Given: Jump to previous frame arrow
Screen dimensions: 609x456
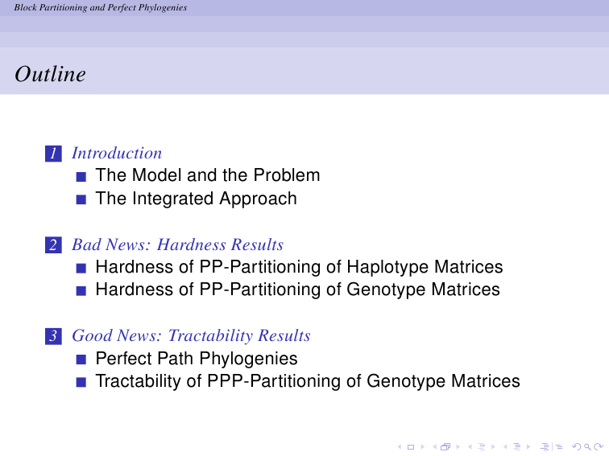Looking at the screenshot, I should [435, 447].
